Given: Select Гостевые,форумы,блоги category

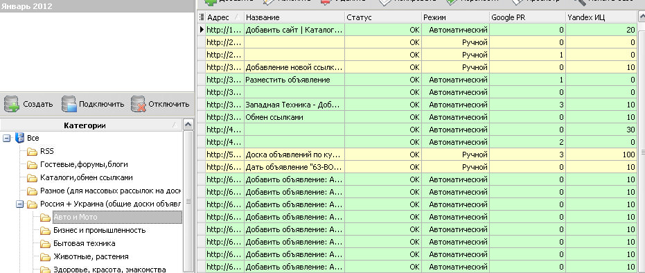Looking at the screenshot, I should click(x=84, y=164).
